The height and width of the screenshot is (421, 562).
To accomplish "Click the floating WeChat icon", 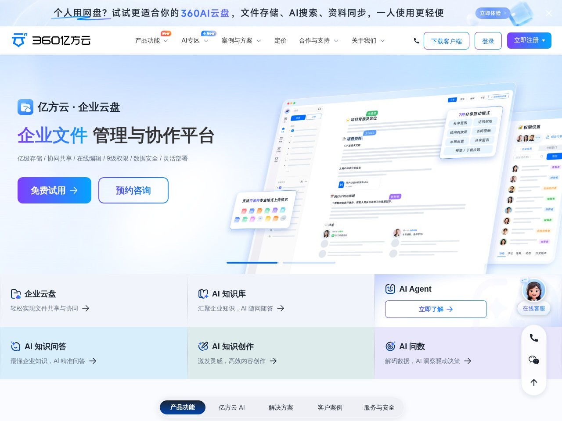I will (534, 360).
